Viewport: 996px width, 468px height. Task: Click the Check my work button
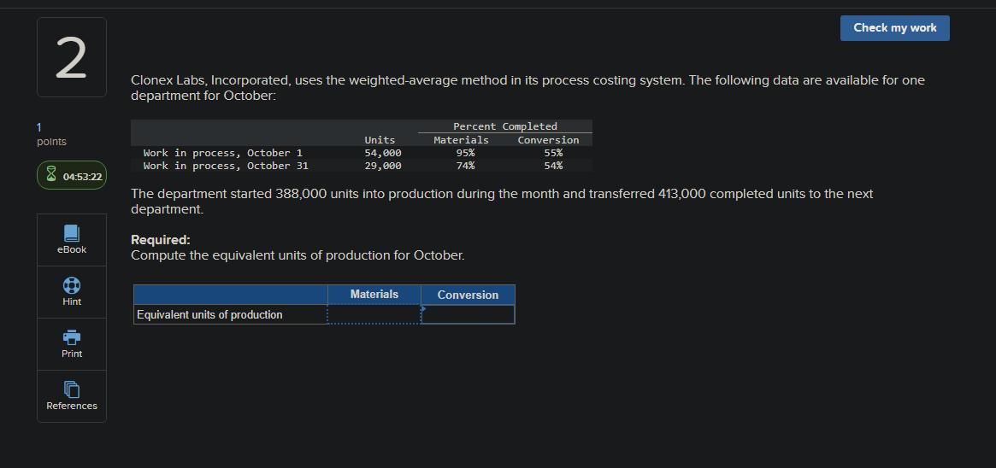click(x=894, y=28)
